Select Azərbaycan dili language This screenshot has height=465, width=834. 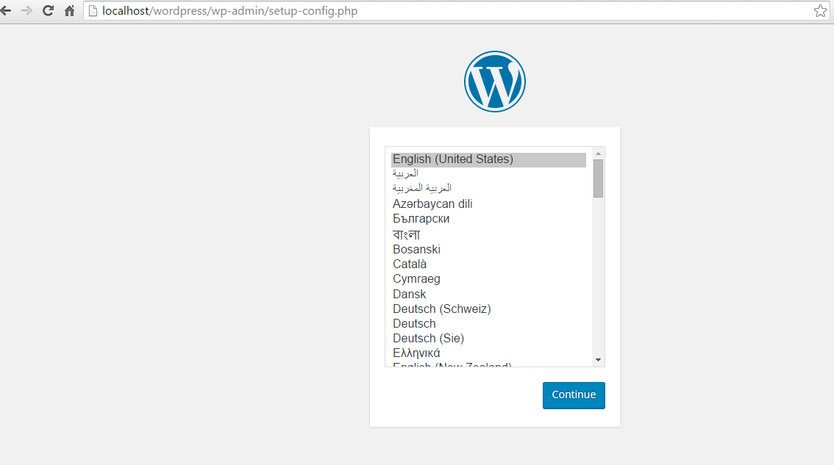(x=488, y=204)
